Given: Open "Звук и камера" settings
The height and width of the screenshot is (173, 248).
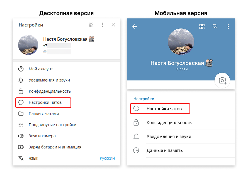Looking at the screenshot, I should (x=42, y=136).
